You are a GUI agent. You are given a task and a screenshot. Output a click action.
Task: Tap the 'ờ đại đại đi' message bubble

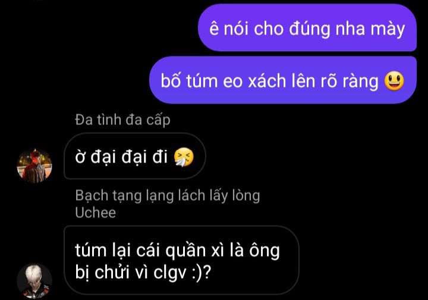[x=135, y=156]
